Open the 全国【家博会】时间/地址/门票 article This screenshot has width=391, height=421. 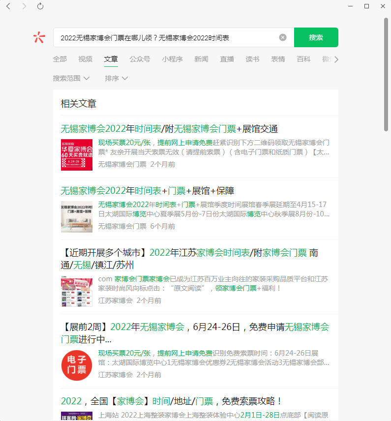click(x=171, y=401)
